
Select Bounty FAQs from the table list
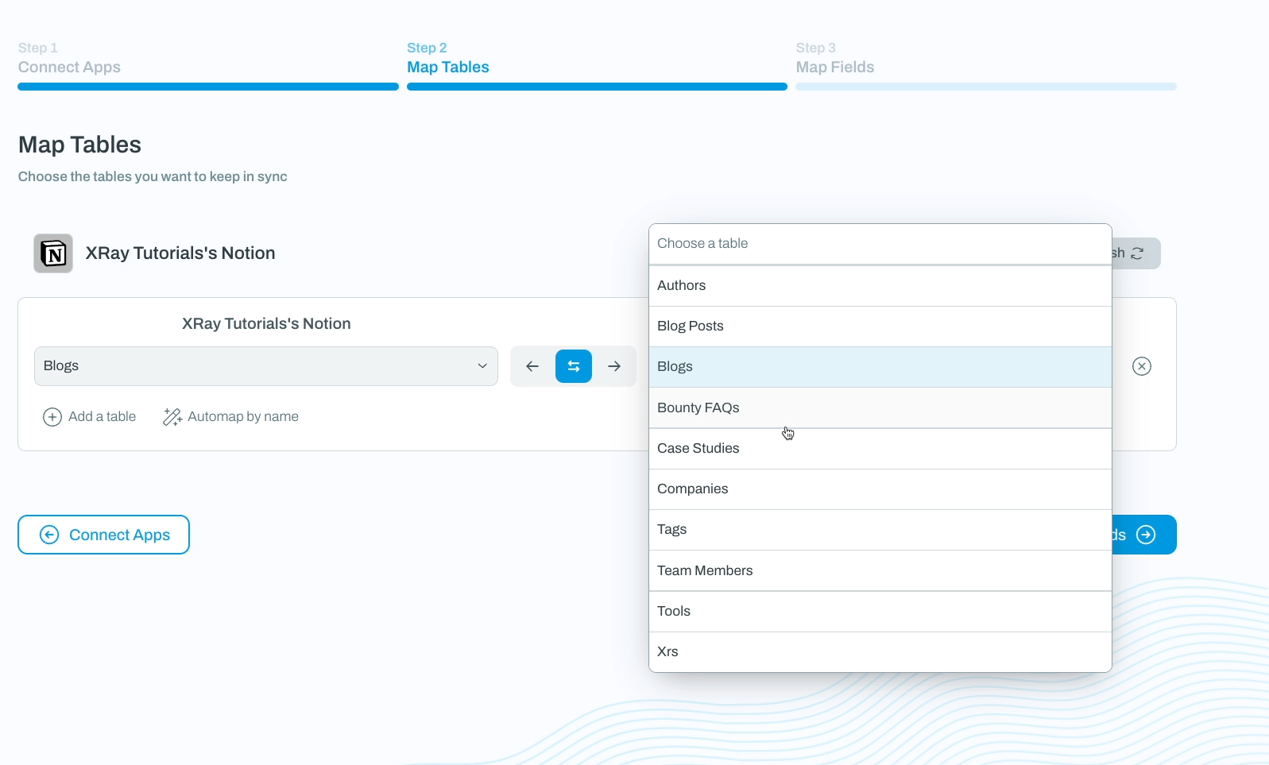tap(880, 408)
